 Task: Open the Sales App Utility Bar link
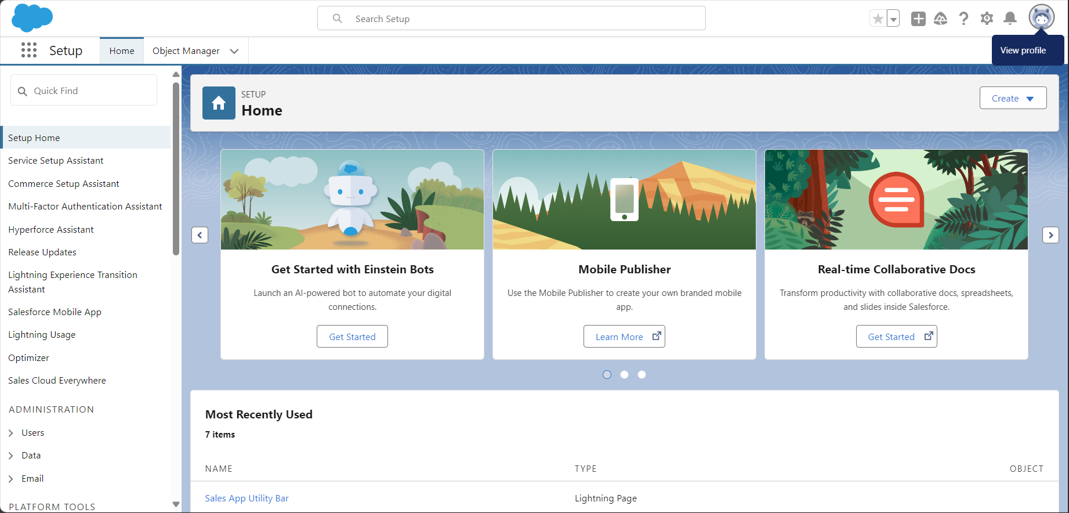coord(247,498)
